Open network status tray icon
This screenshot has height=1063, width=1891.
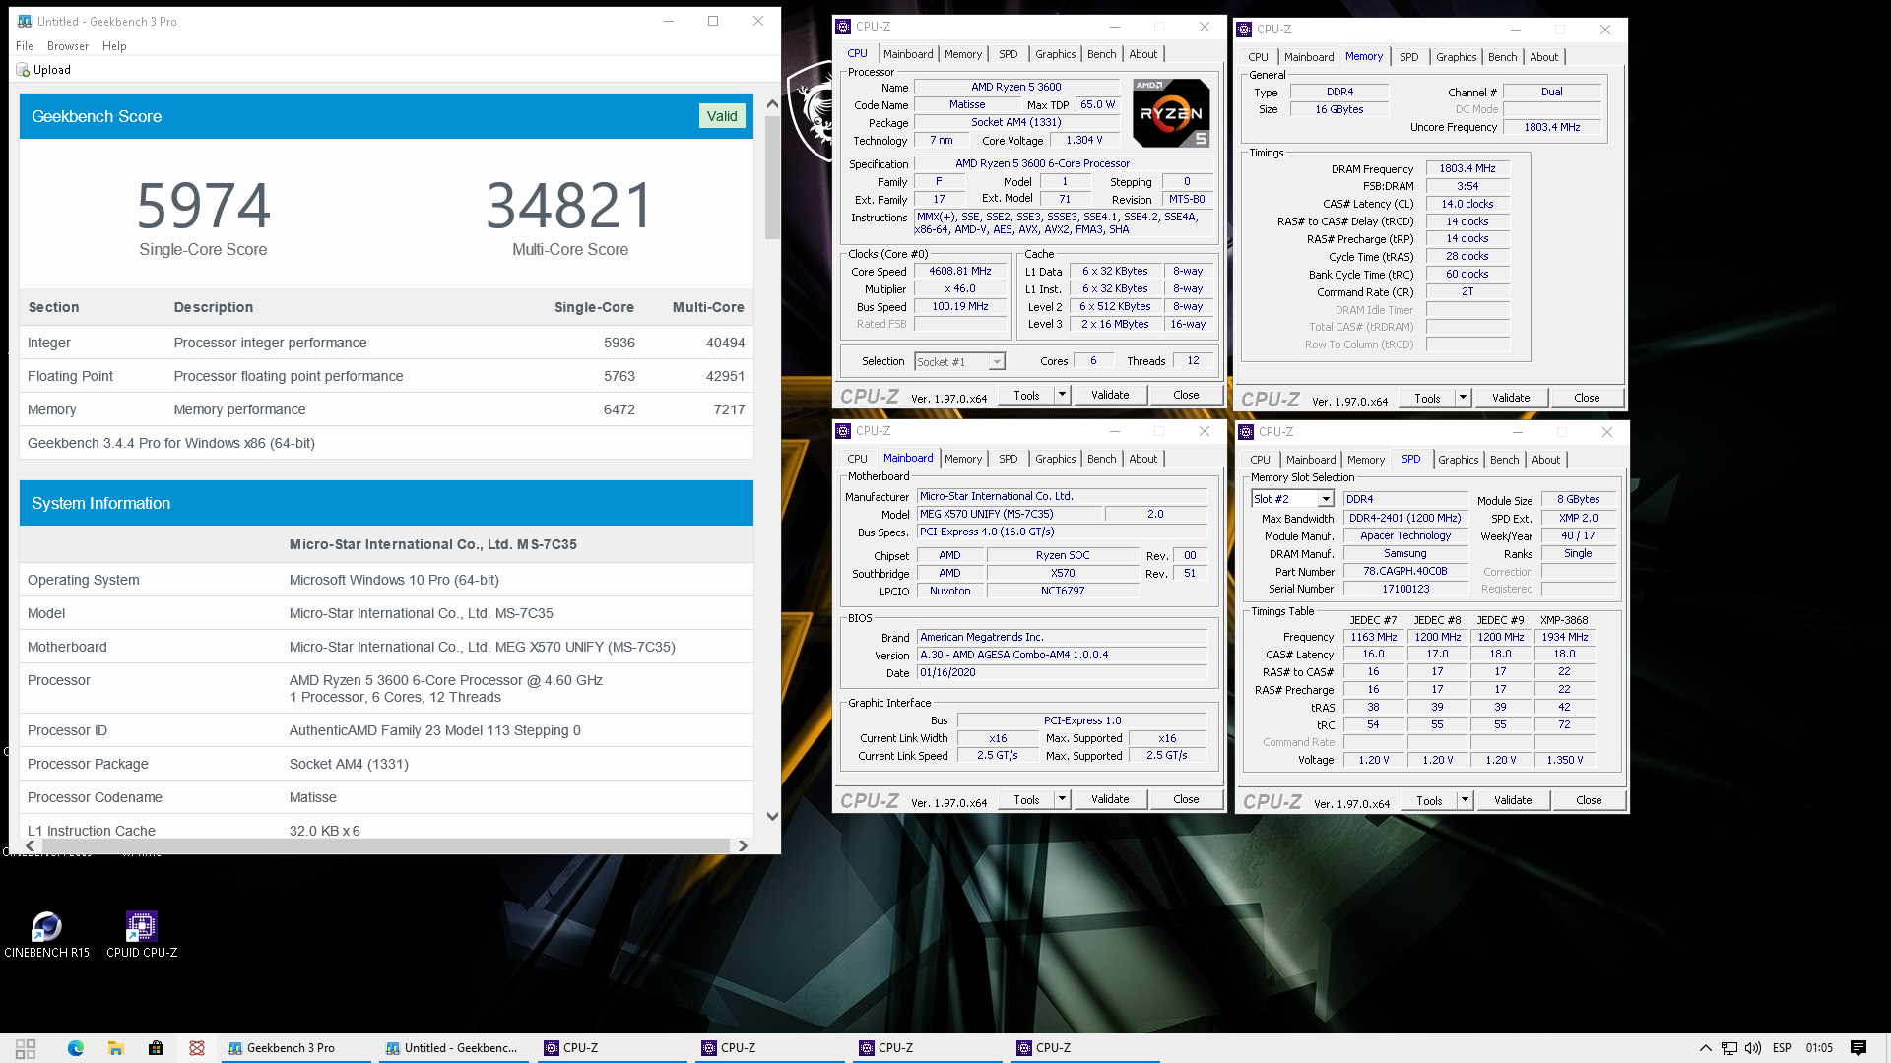click(1729, 1048)
